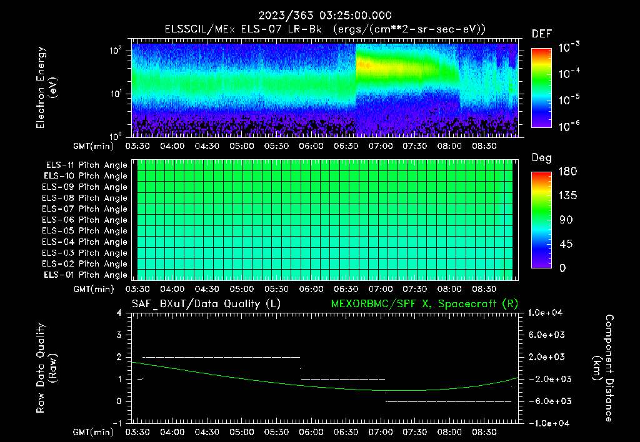Click 05:00 tick under the pitch angle panel
This screenshot has height=442, width=640.
[242, 289]
